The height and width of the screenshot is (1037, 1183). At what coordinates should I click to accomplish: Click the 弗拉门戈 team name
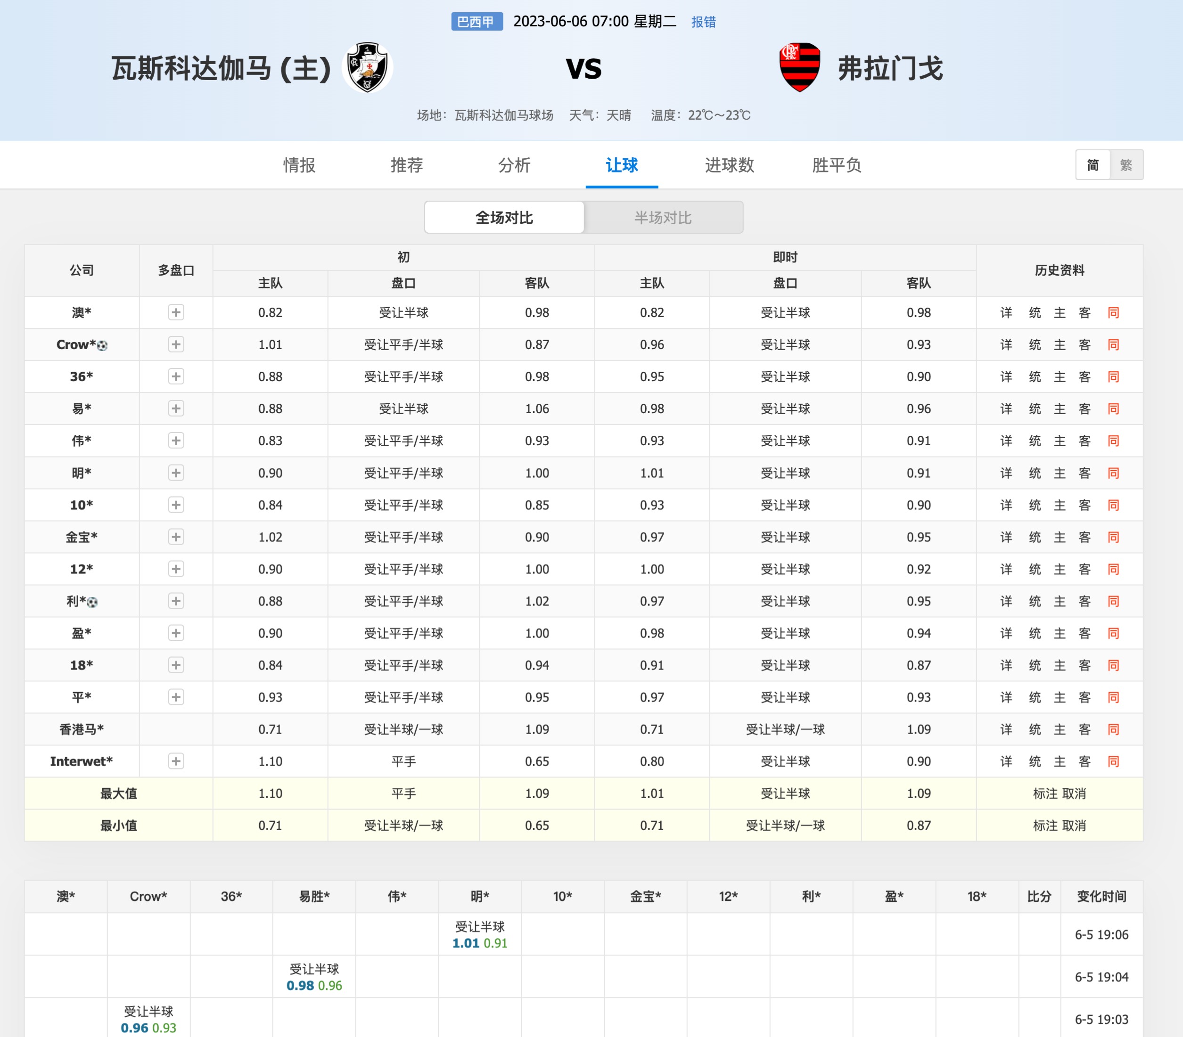tap(890, 68)
